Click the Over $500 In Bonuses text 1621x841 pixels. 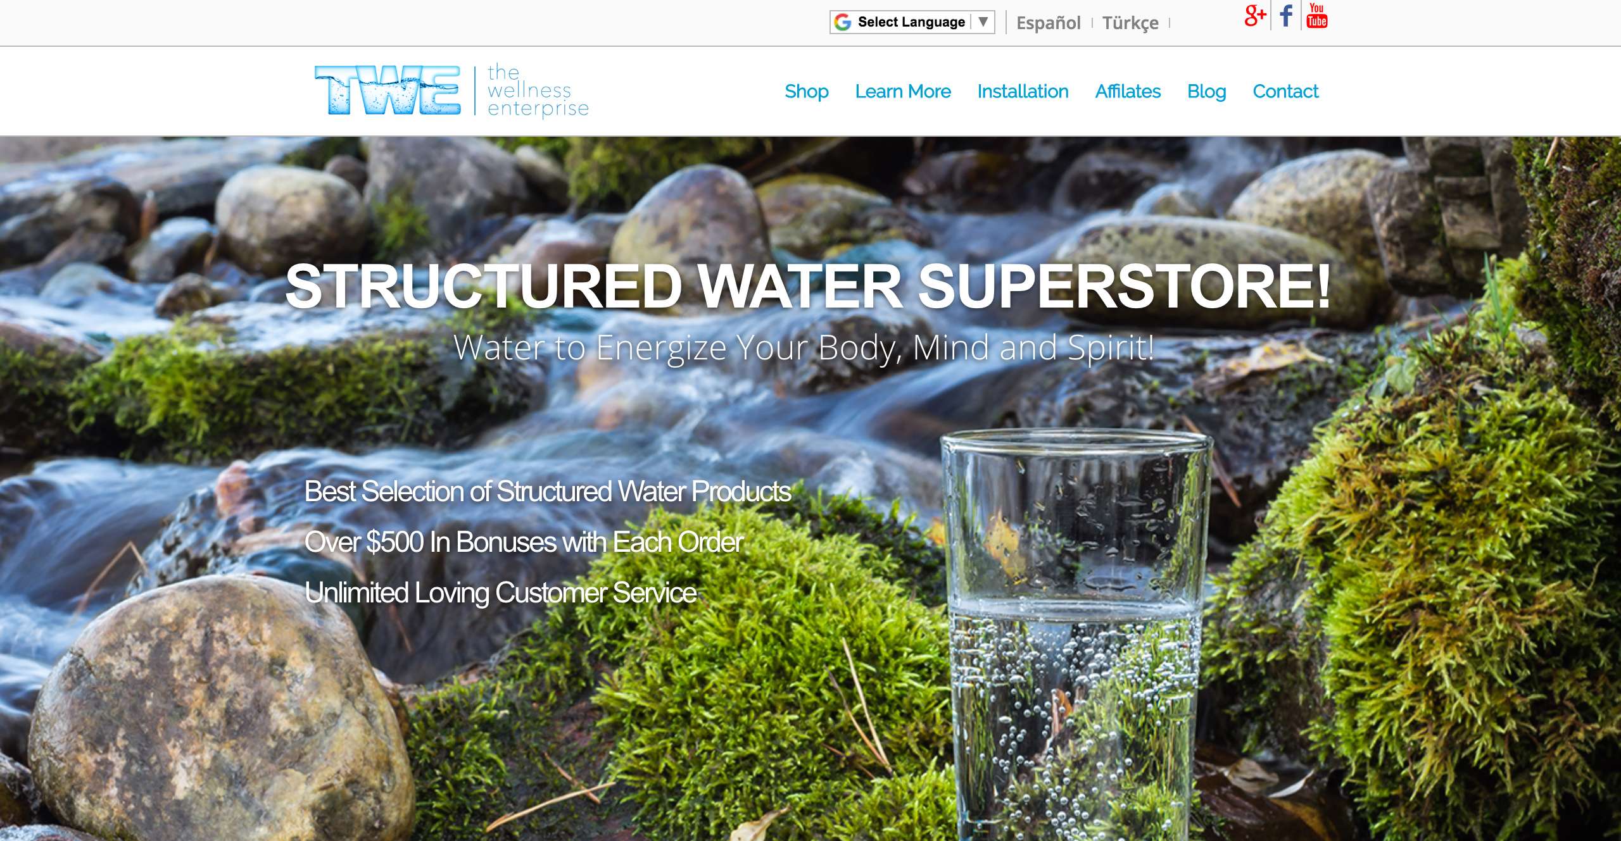524,542
